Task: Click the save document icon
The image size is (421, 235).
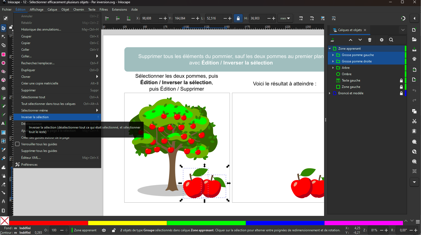Action: pyautogui.click(x=414, y=49)
